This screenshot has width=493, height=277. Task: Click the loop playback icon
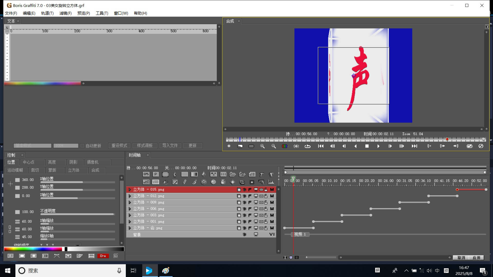308,146
